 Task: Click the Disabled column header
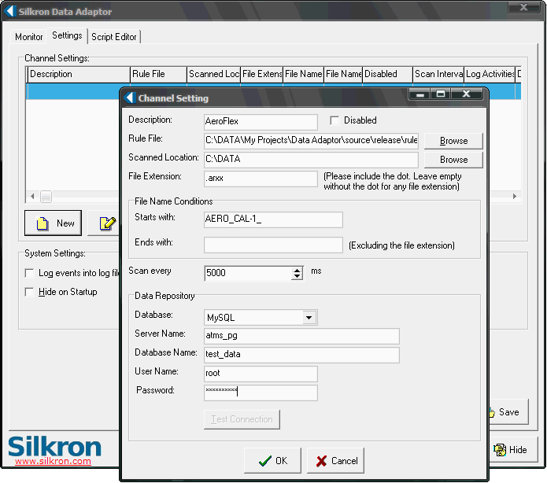[x=387, y=74]
